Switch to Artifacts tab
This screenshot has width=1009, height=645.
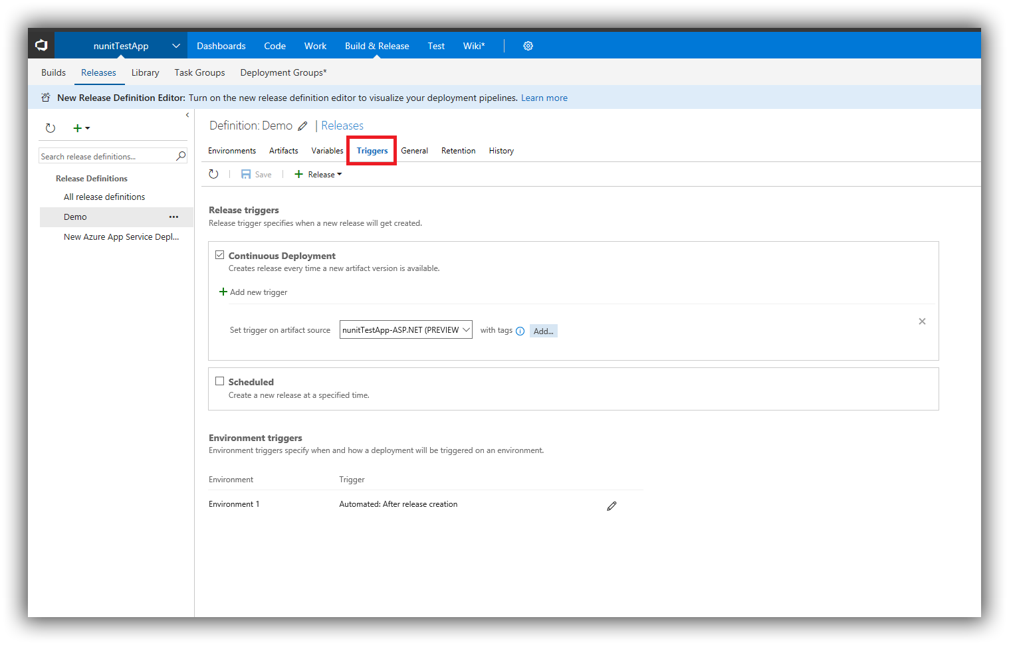283,151
